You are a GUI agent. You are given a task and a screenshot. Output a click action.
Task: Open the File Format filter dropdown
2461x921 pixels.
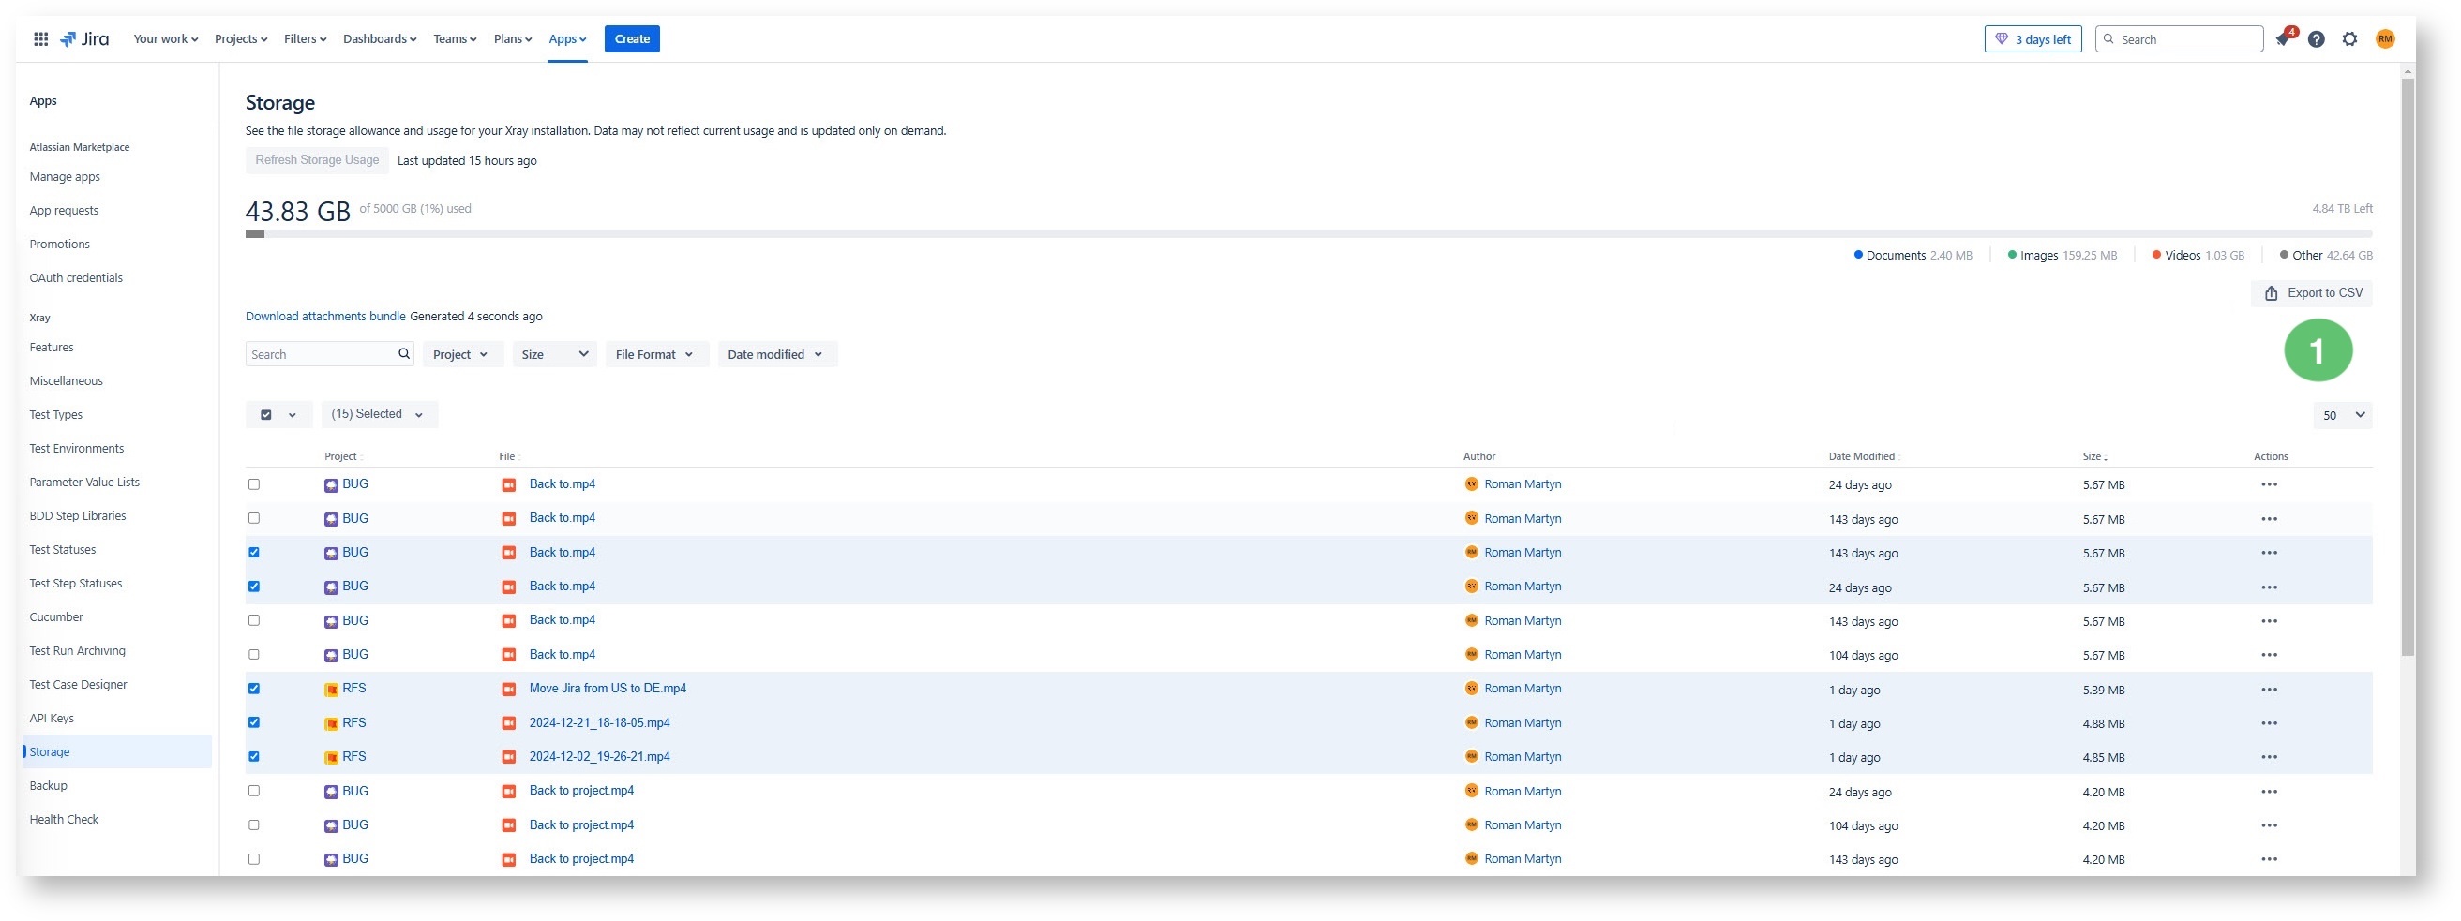656,354
